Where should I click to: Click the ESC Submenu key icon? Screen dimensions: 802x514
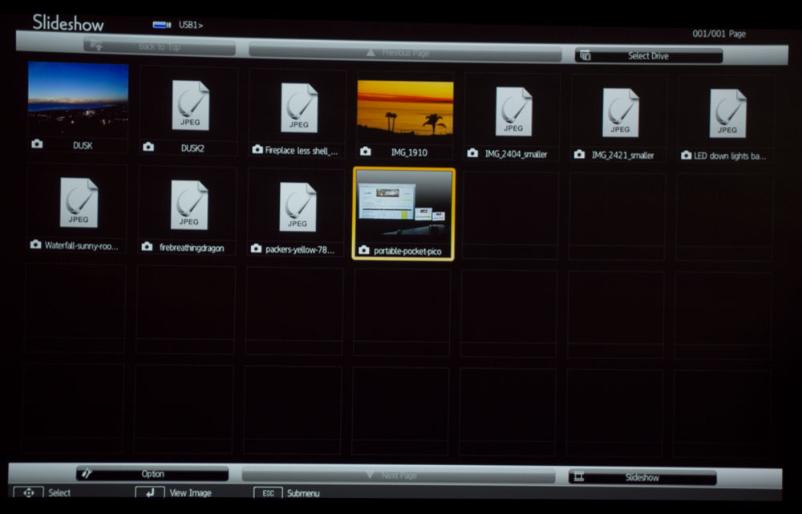[268, 493]
